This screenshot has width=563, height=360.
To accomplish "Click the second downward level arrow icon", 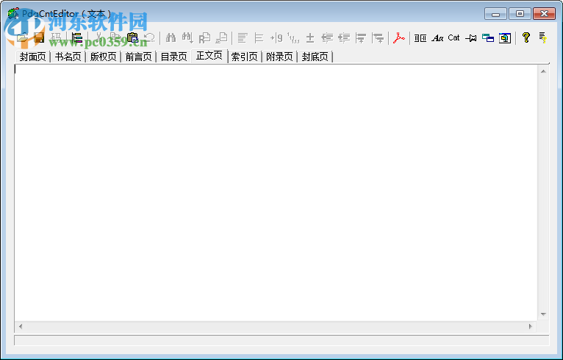I will [378, 37].
